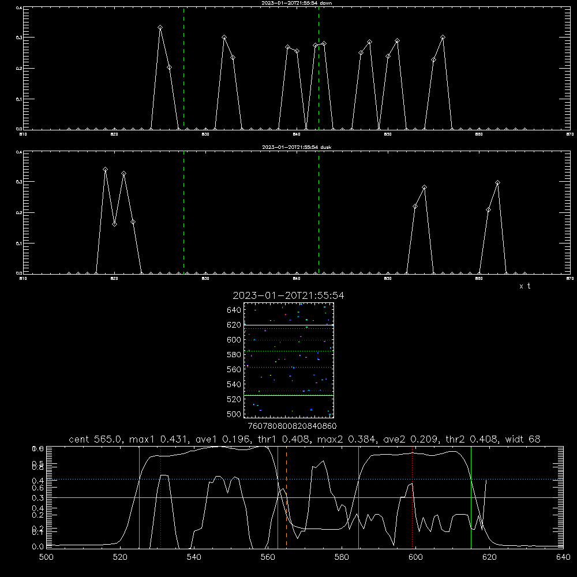
Task: Click the dawn peak diamond near x=832
Action: [224, 38]
